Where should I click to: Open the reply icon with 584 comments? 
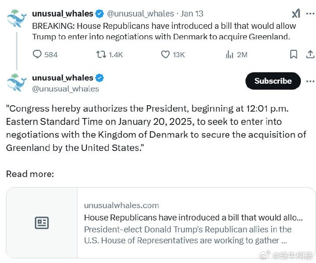click(38, 54)
